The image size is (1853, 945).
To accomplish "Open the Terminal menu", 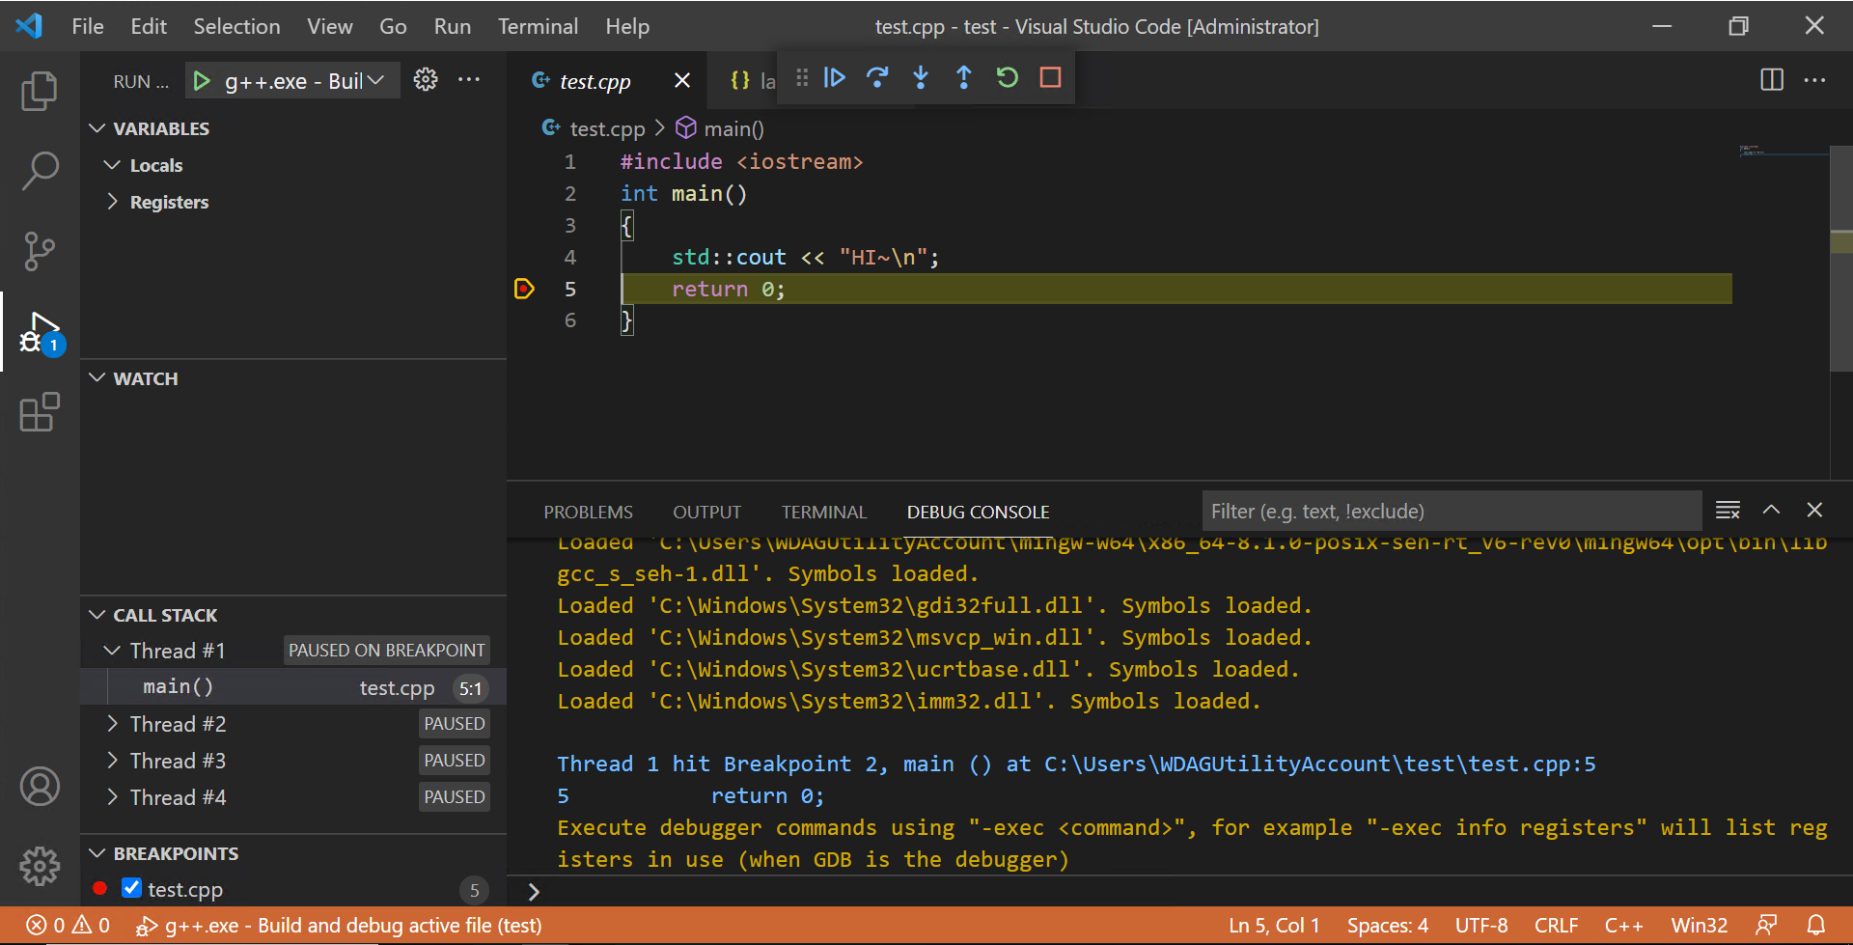I will tap(538, 26).
